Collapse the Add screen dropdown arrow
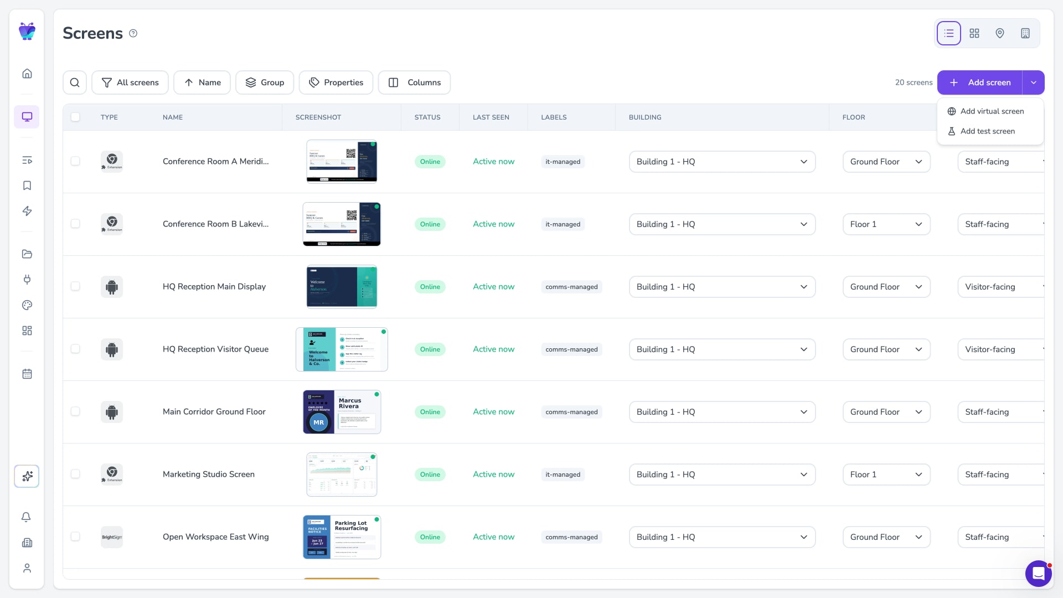The height and width of the screenshot is (598, 1063). coord(1033,83)
